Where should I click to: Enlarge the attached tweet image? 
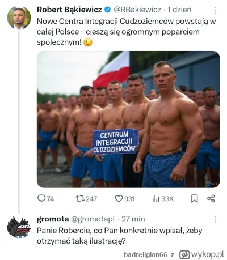coord(128,120)
